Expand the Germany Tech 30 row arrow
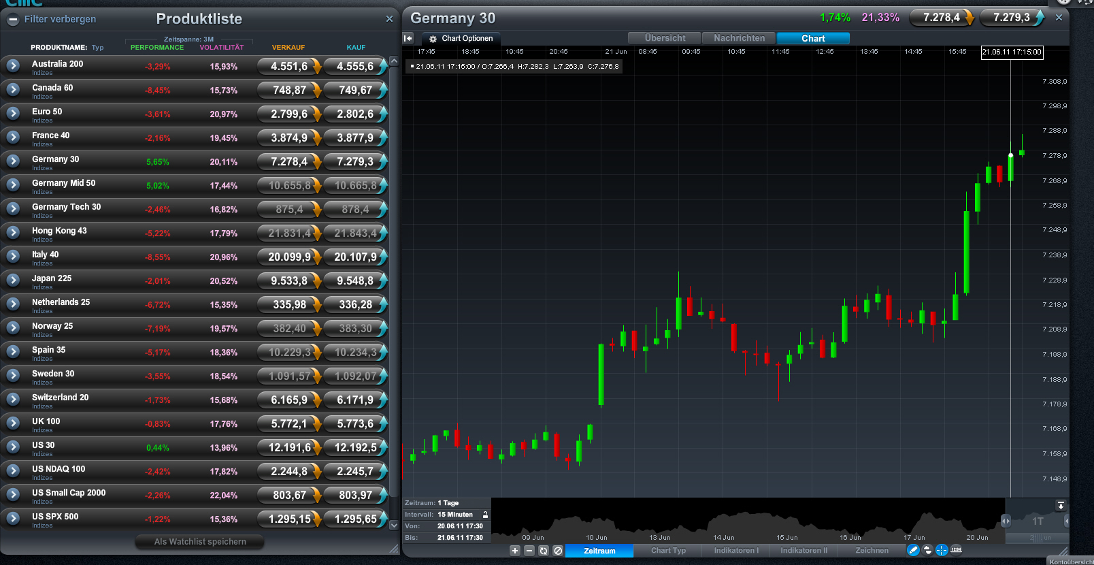 tap(13, 208)
